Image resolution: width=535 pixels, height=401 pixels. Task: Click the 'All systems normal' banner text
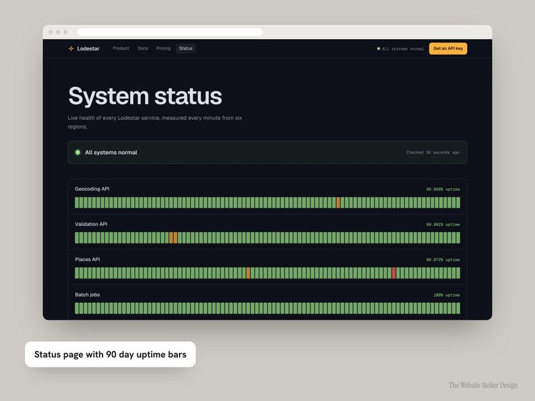coord(111,152)
